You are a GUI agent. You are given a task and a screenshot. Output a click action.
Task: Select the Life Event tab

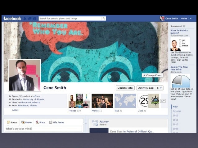click(56, 122)
